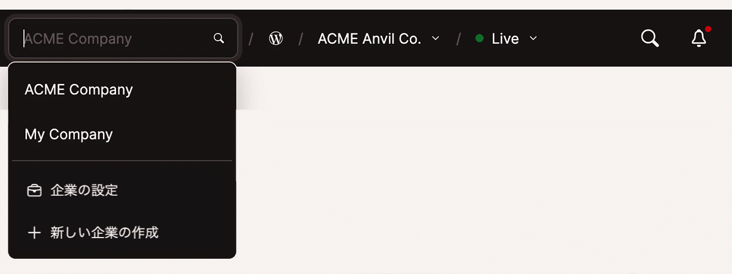Viewport: 732px width, 274px height.
Task: Click the divider line above 企業の設定
Action: (122, 161)
